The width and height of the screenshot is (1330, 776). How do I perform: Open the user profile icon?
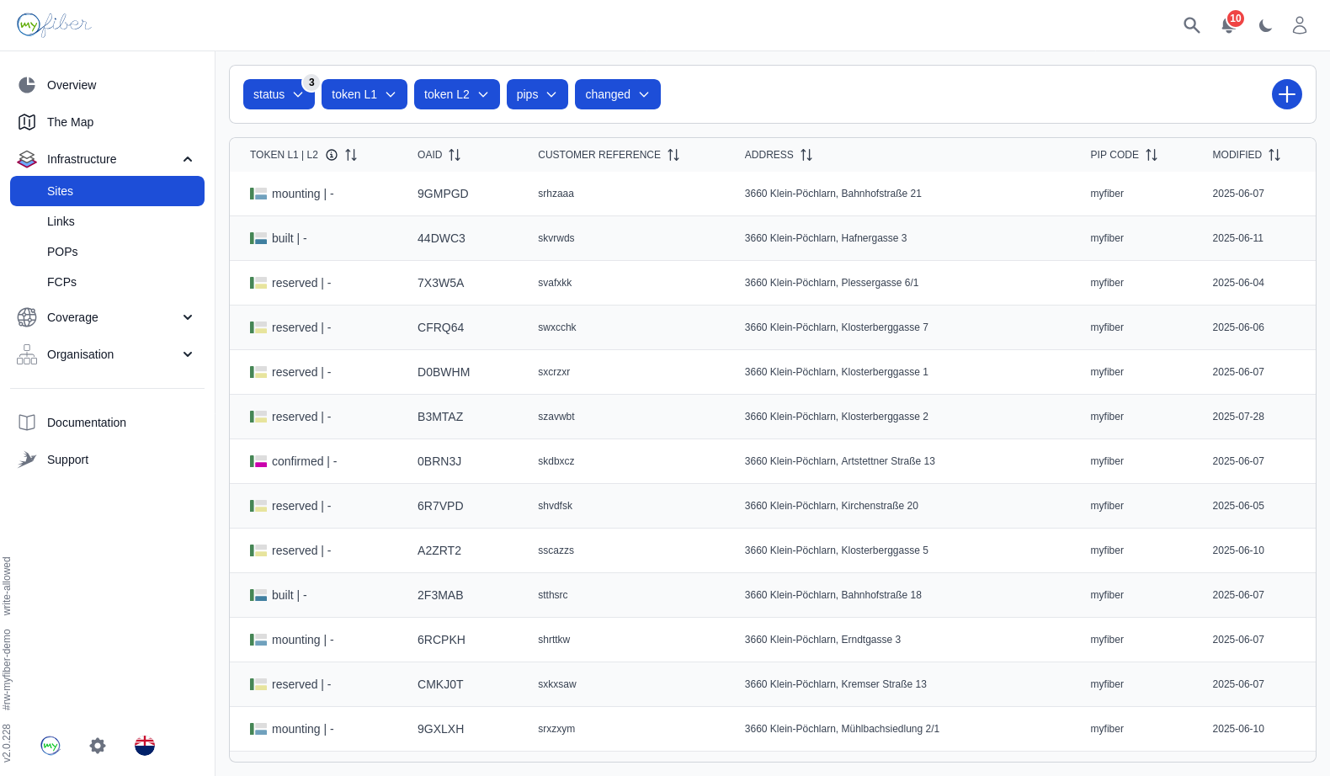pyautogui.click(x=1300, y=25)
